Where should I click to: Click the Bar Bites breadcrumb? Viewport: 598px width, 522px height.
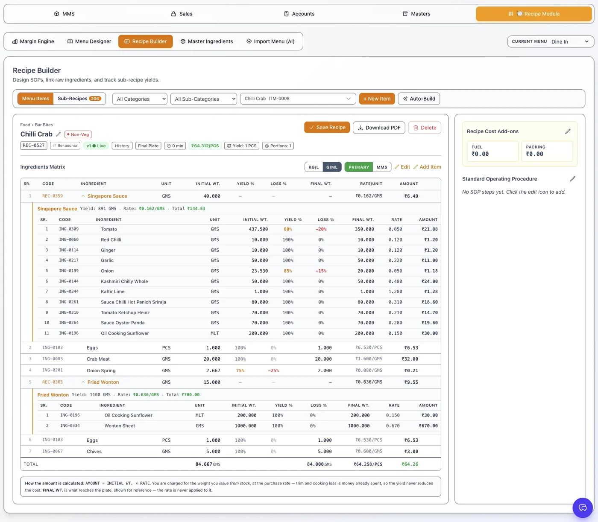click(x=44, y=125)
